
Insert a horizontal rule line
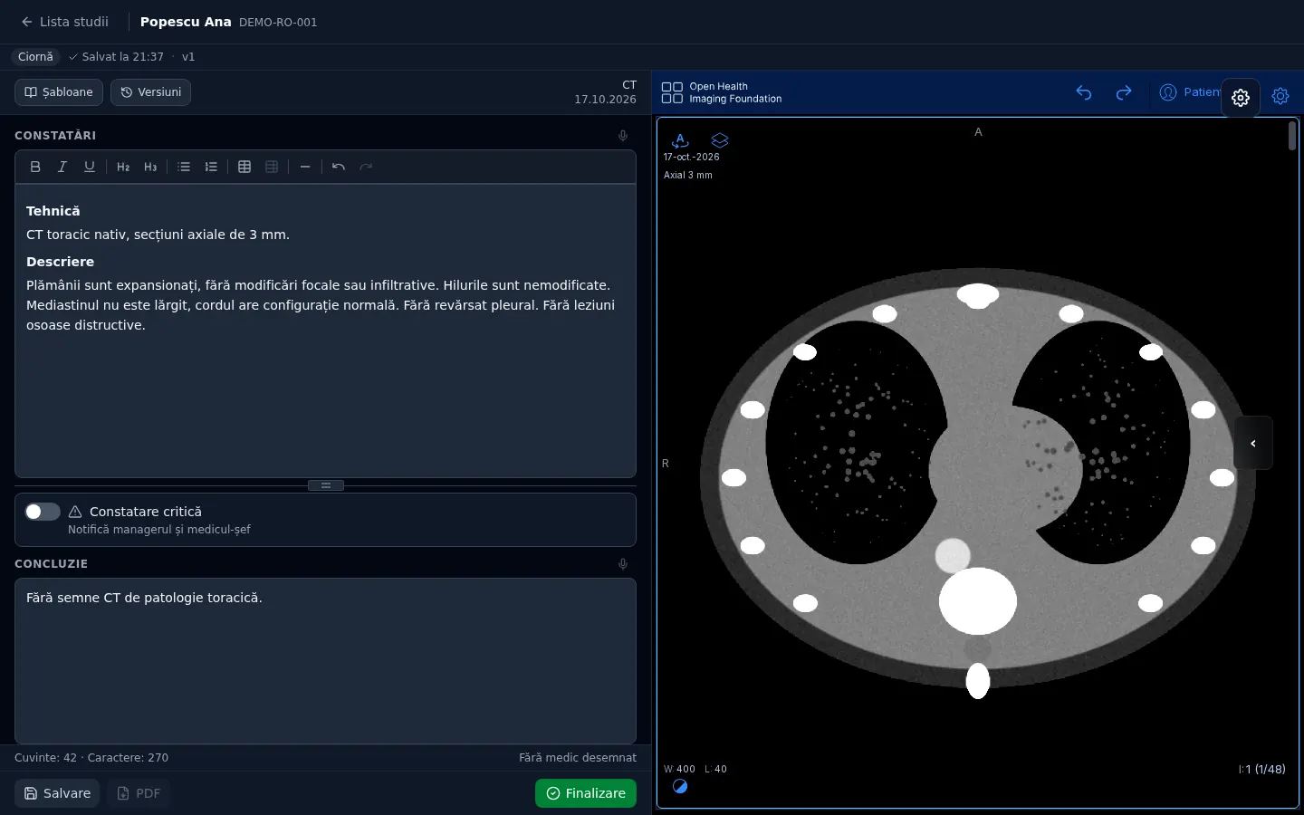(305, 167)
